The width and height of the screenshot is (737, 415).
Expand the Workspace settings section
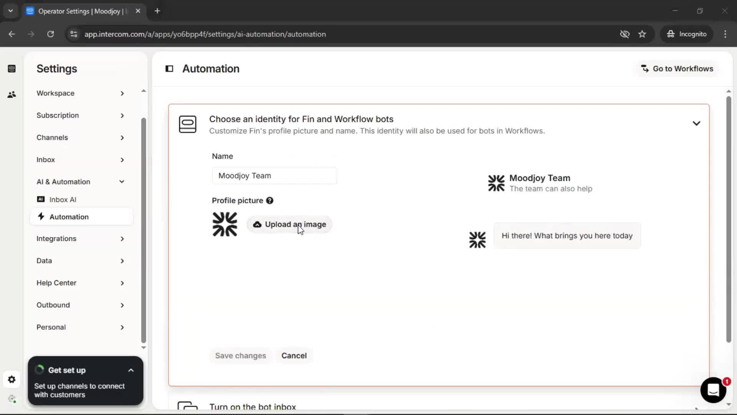coord(81,93)
